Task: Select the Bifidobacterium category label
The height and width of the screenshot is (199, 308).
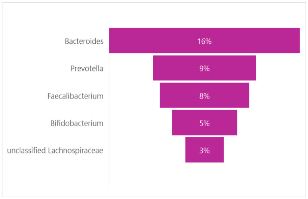Action: click(77, 123)
